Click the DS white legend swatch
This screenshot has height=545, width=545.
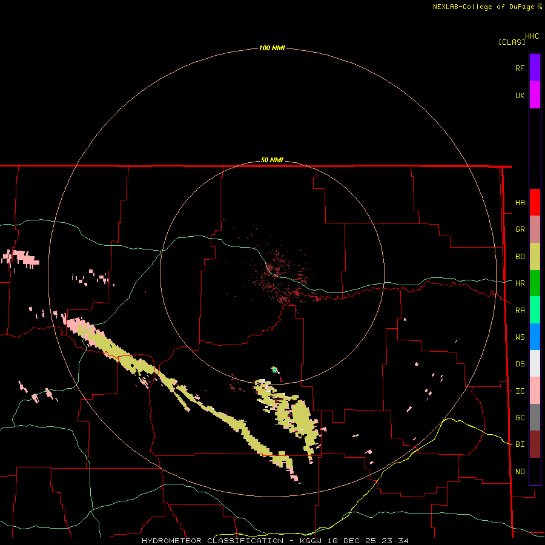click(535, 363)
